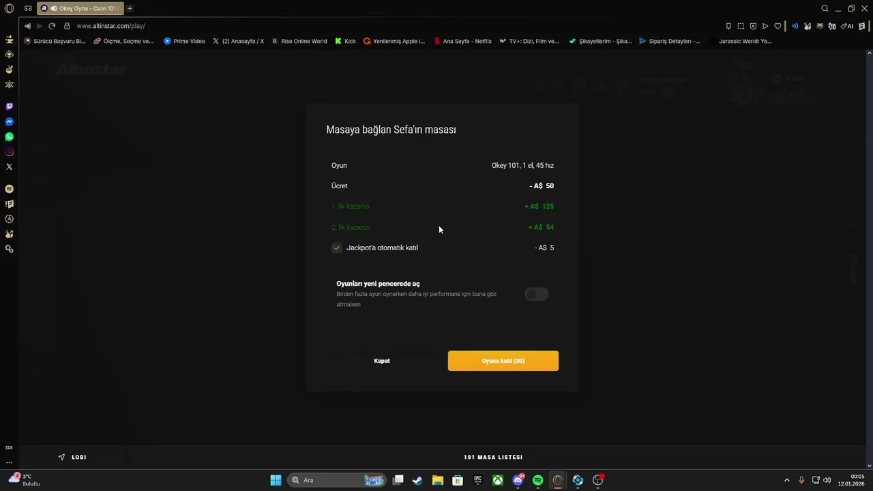
Task: Open history clock icon in sidebar
Action: [x=10, y=219]
